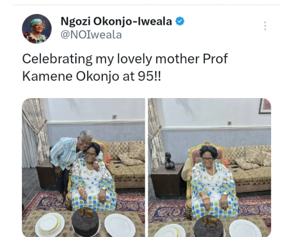
Task: Click the framed wall picture in right photo
Action: point(265,106)
